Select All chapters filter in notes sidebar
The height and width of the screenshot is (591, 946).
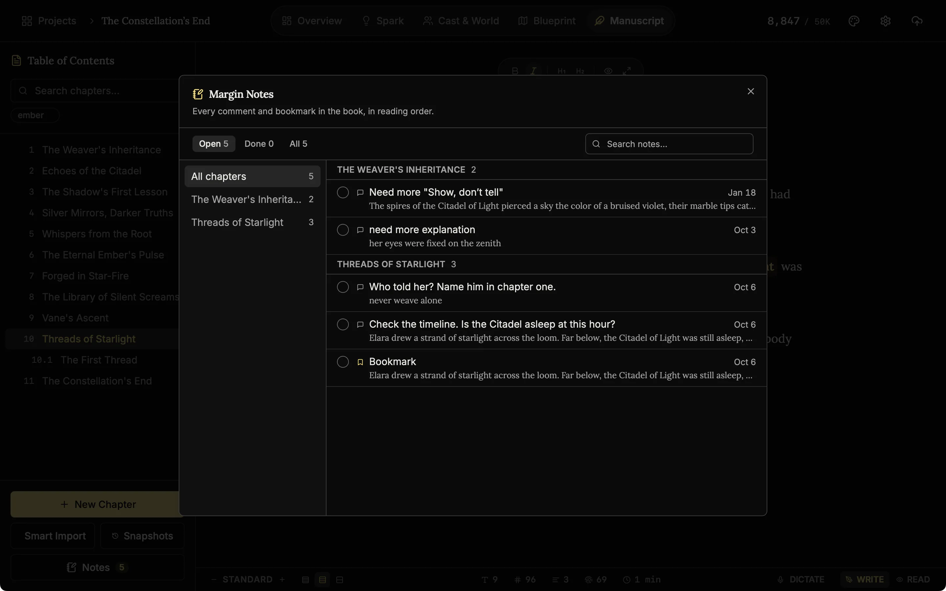[x=252, y=176]
